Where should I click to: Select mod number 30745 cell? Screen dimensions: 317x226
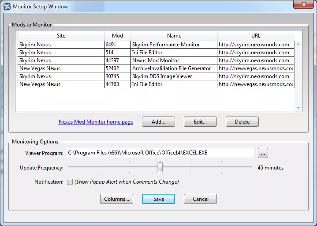coord(117,76)
